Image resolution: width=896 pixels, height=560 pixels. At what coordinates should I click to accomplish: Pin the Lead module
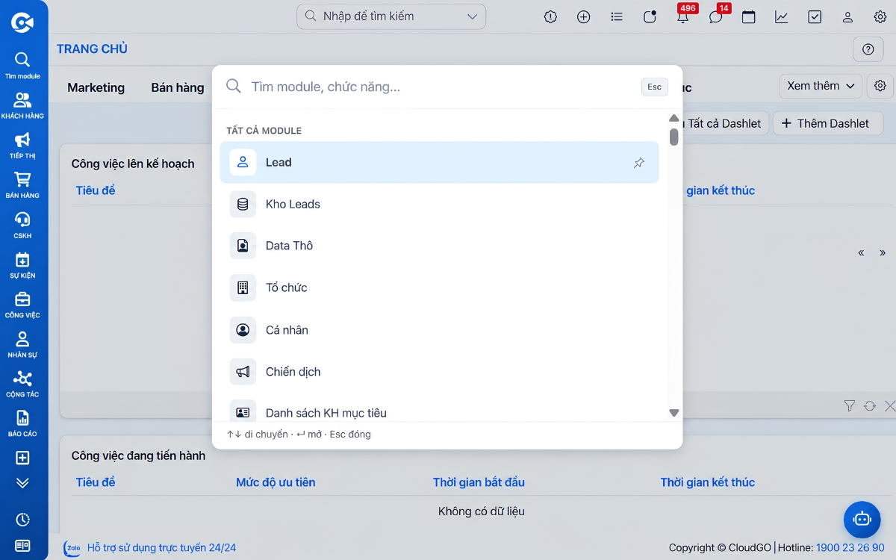pyautogui.click(x=639, y=163)
